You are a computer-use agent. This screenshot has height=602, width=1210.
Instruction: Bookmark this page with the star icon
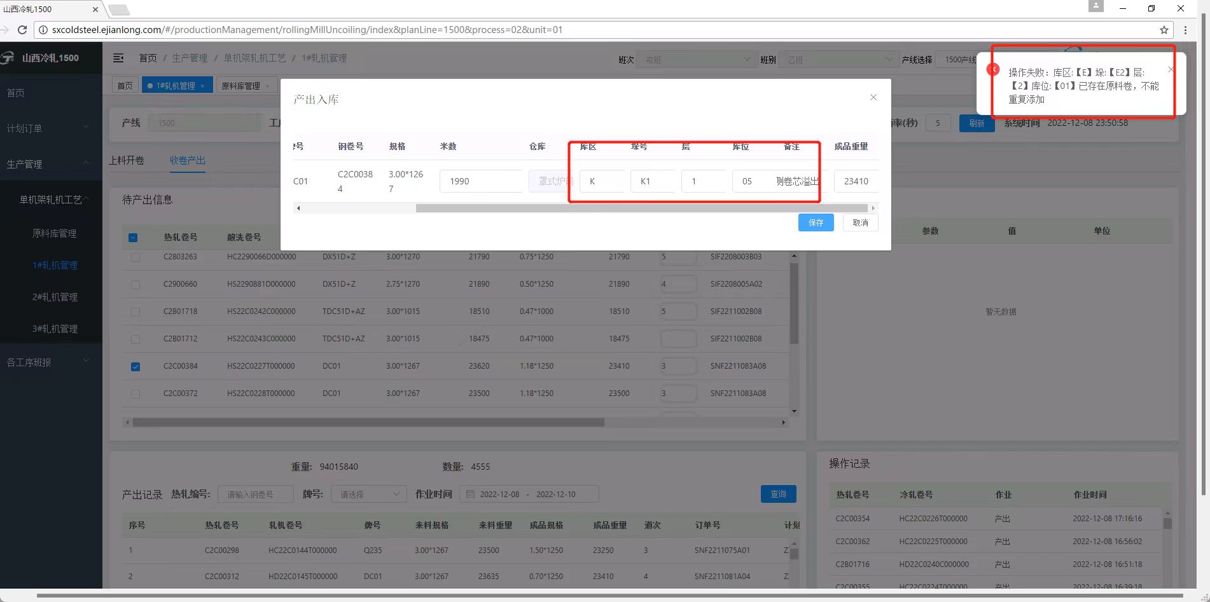point(1164,30)
